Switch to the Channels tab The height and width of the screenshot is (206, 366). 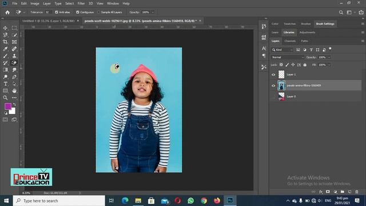290,41
